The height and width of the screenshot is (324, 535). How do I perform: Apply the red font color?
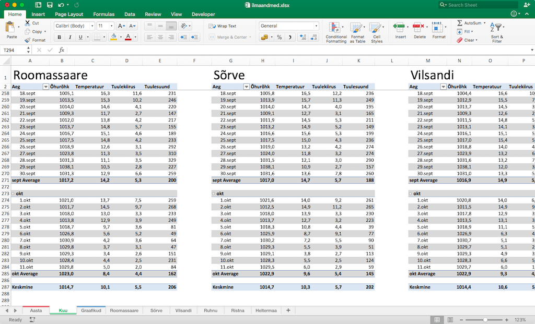pos(129,37)
